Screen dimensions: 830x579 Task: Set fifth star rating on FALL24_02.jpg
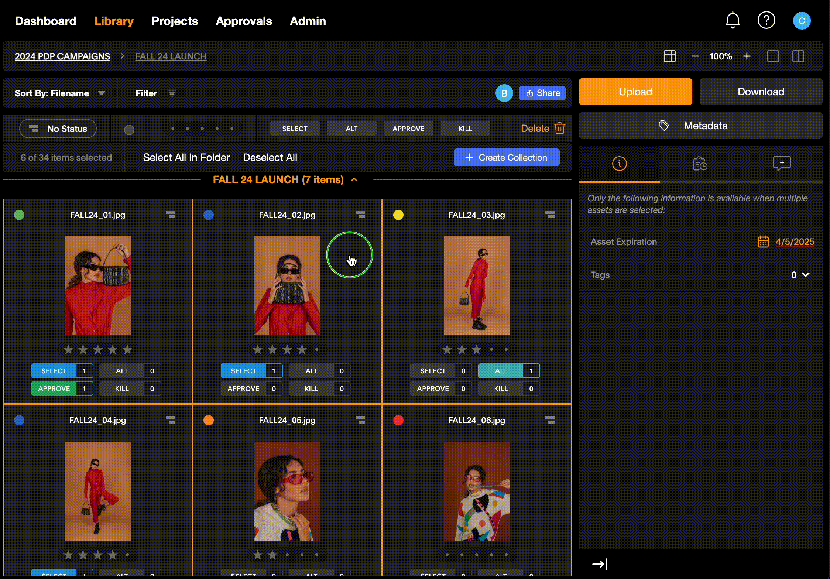pyautogui.click(x=317, y=349)
